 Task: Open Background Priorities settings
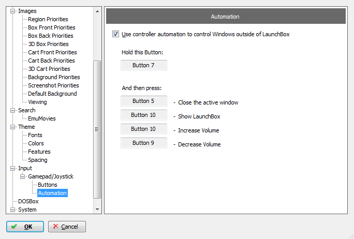(x=54, y=77)
